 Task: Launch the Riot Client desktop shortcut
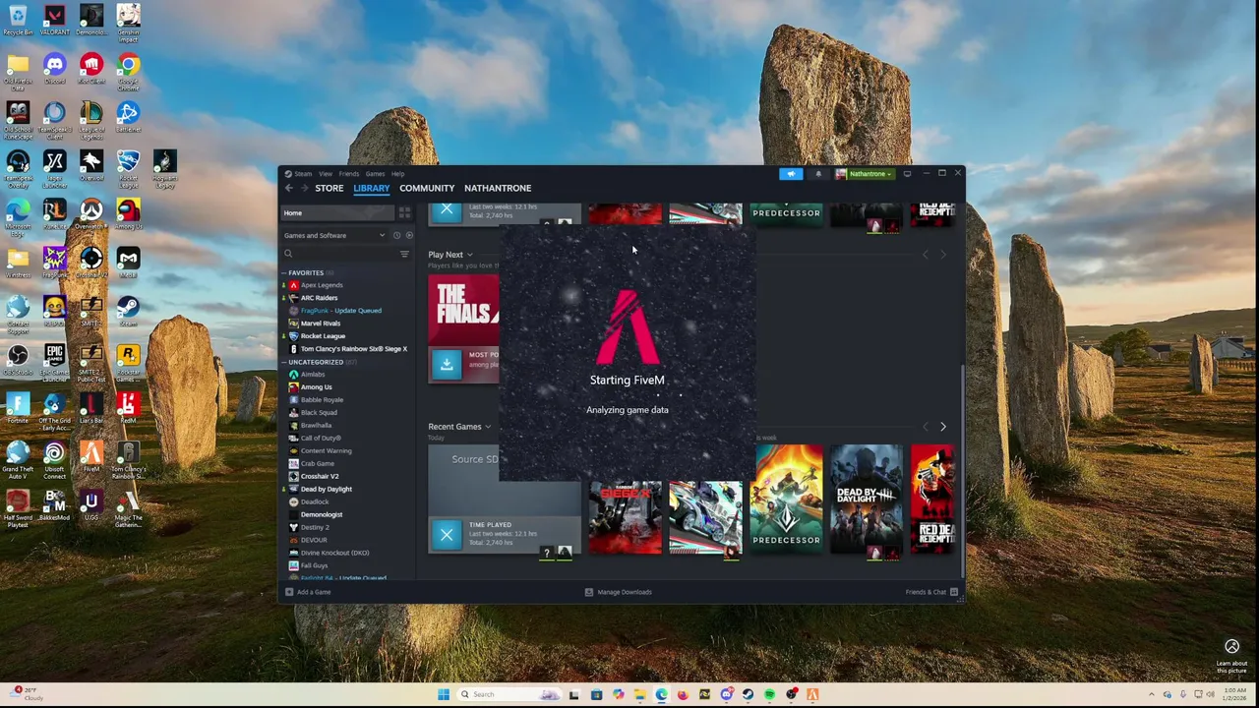pos(90,69)
